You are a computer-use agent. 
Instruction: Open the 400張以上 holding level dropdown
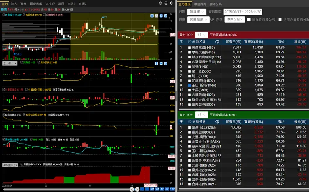coord(10,165)
